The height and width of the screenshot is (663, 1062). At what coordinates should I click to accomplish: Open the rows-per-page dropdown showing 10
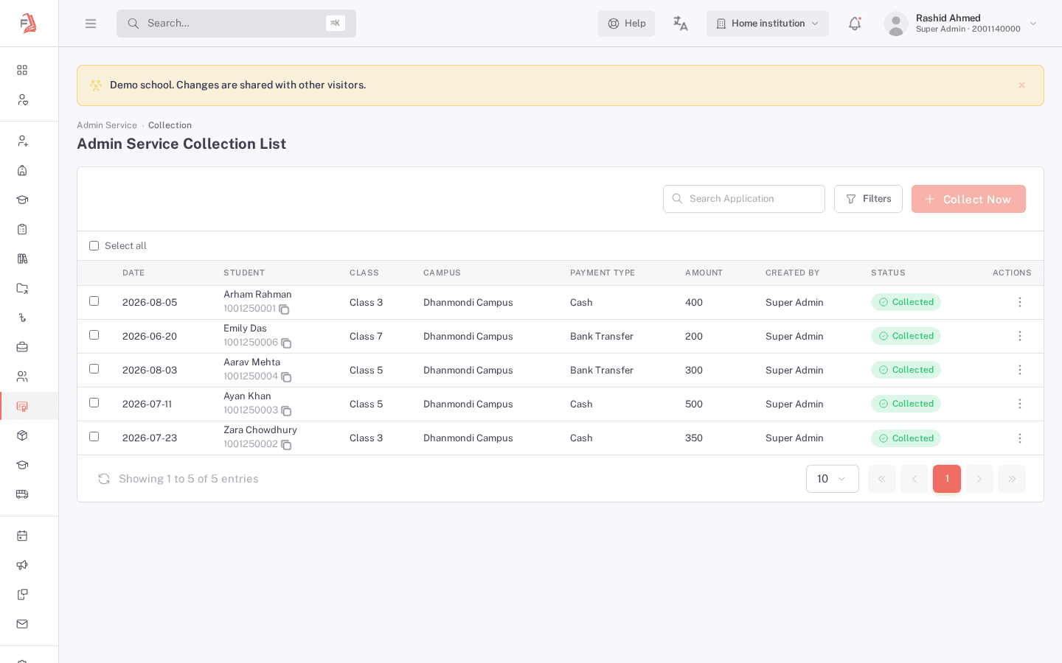(x=833, y=479)
